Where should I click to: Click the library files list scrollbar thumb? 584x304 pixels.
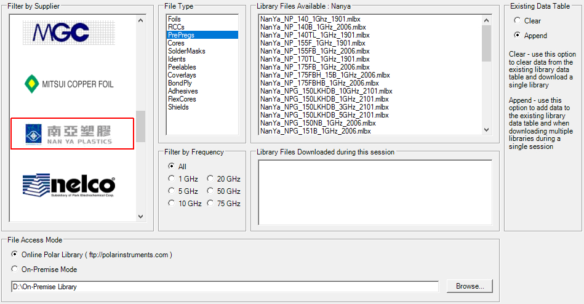(x=486, y=43)
